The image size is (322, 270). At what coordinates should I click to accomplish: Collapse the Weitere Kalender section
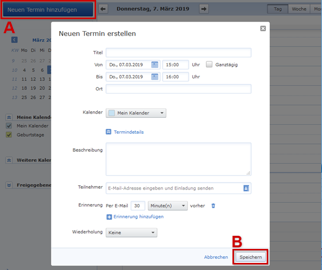pyautogui.click(x=9, y=160)
